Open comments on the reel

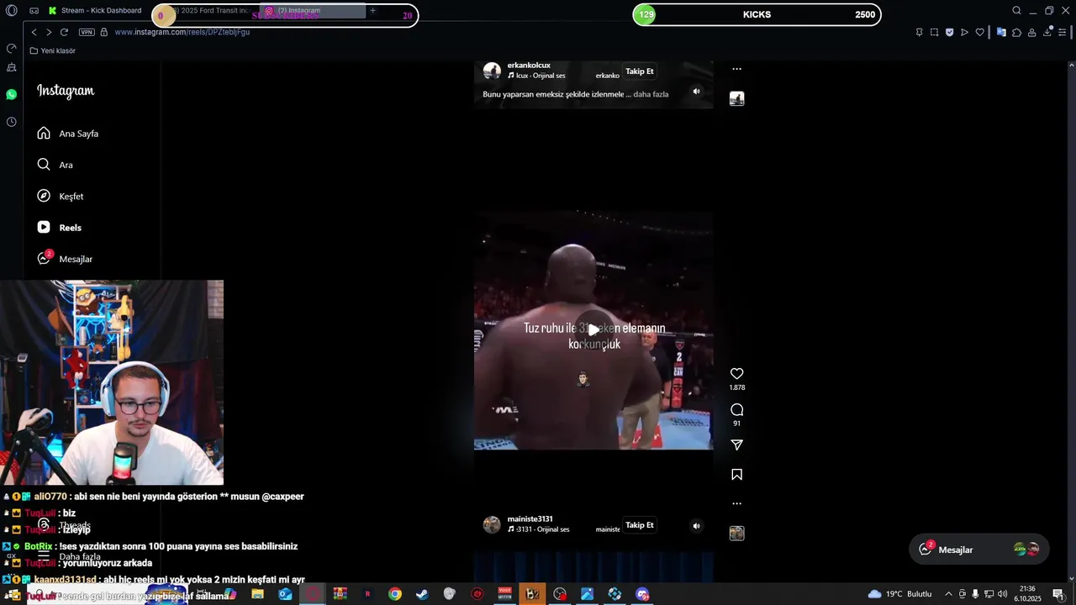(736, 410)
